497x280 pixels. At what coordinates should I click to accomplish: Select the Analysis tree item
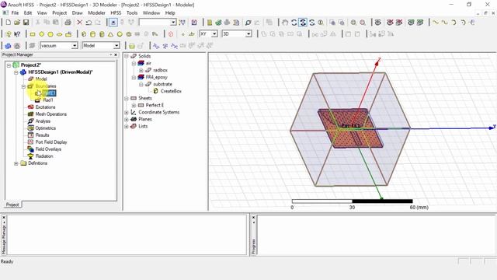click(x=43, y=121)
